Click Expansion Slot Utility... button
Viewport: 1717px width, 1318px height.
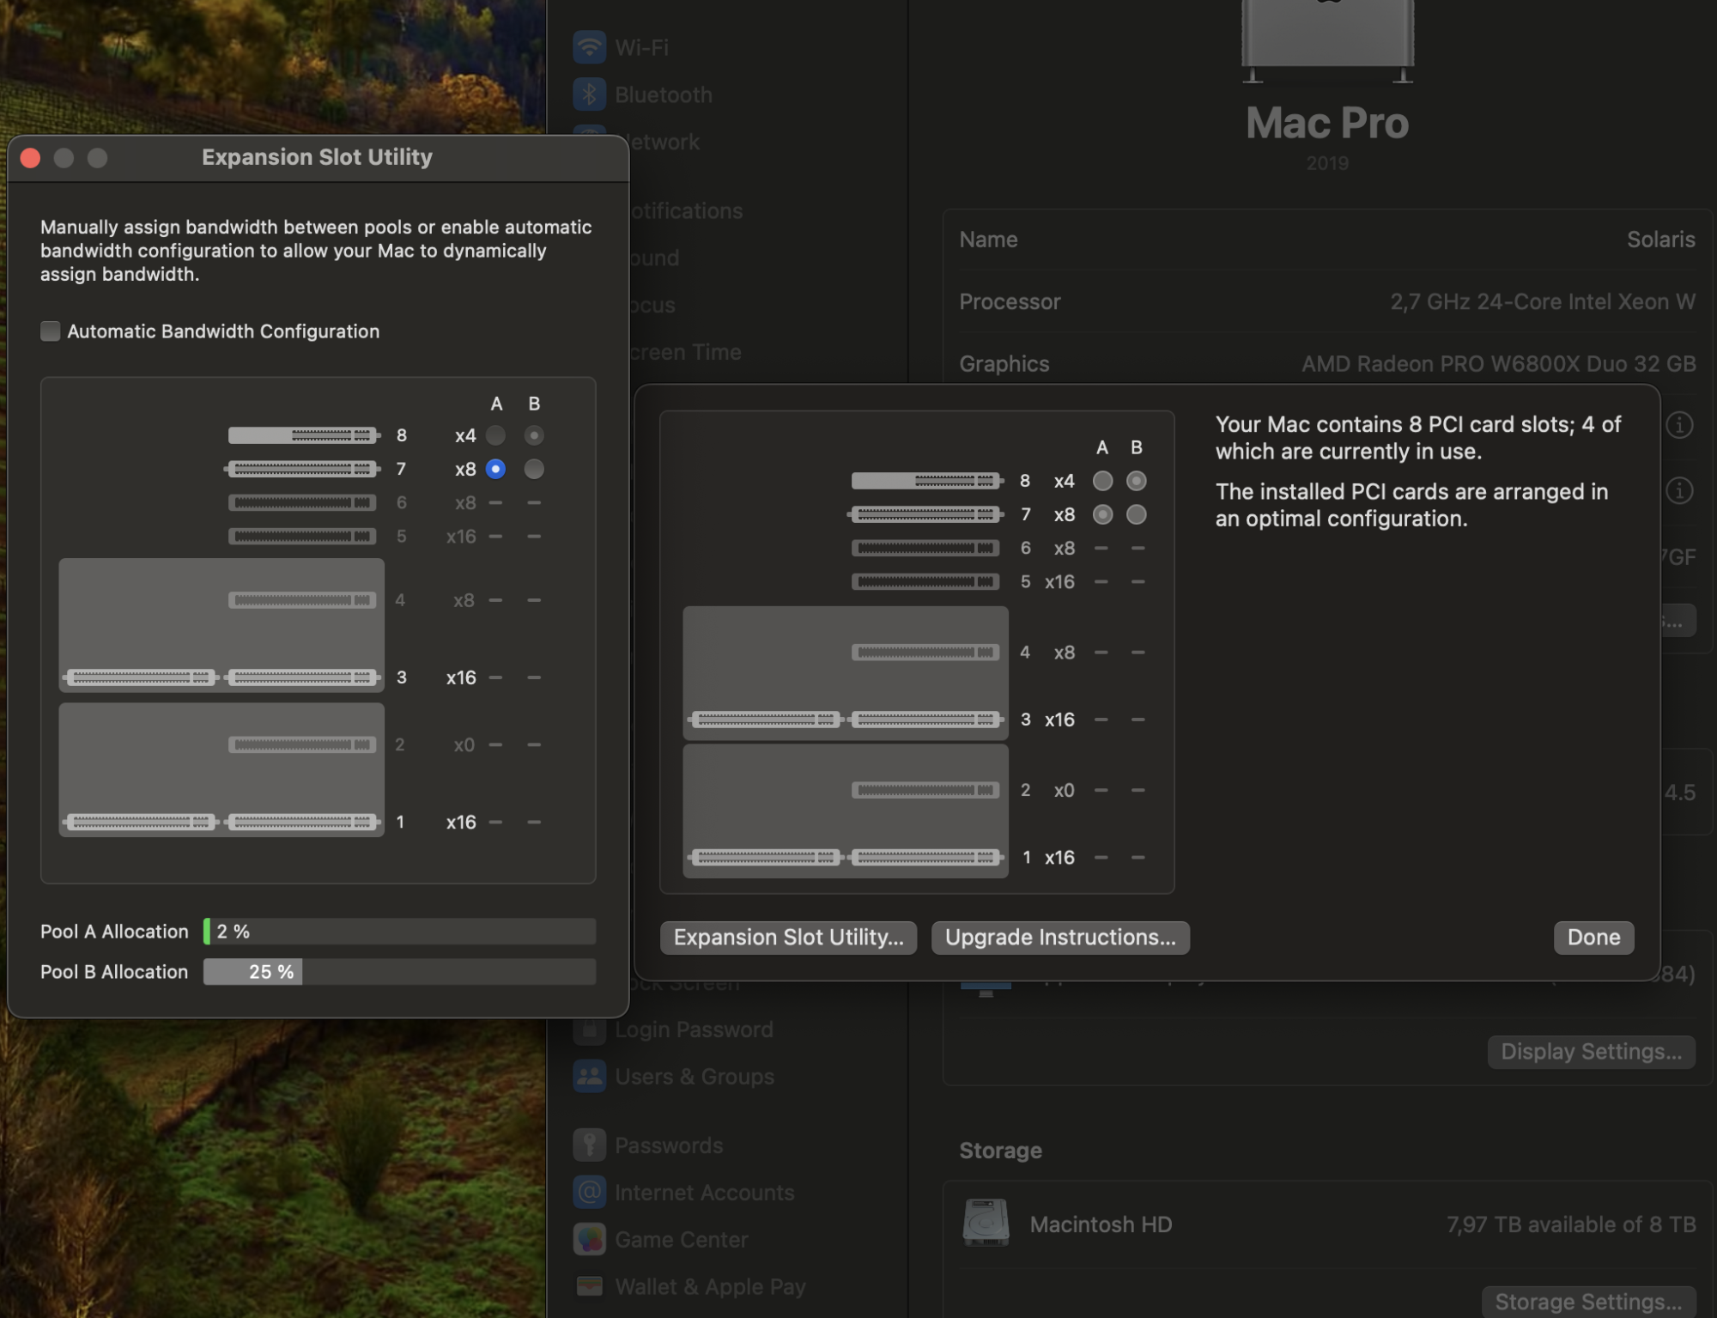787,937
